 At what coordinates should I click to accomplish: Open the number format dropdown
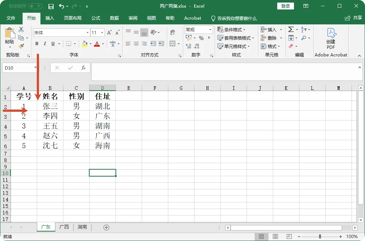coord(210,29)
